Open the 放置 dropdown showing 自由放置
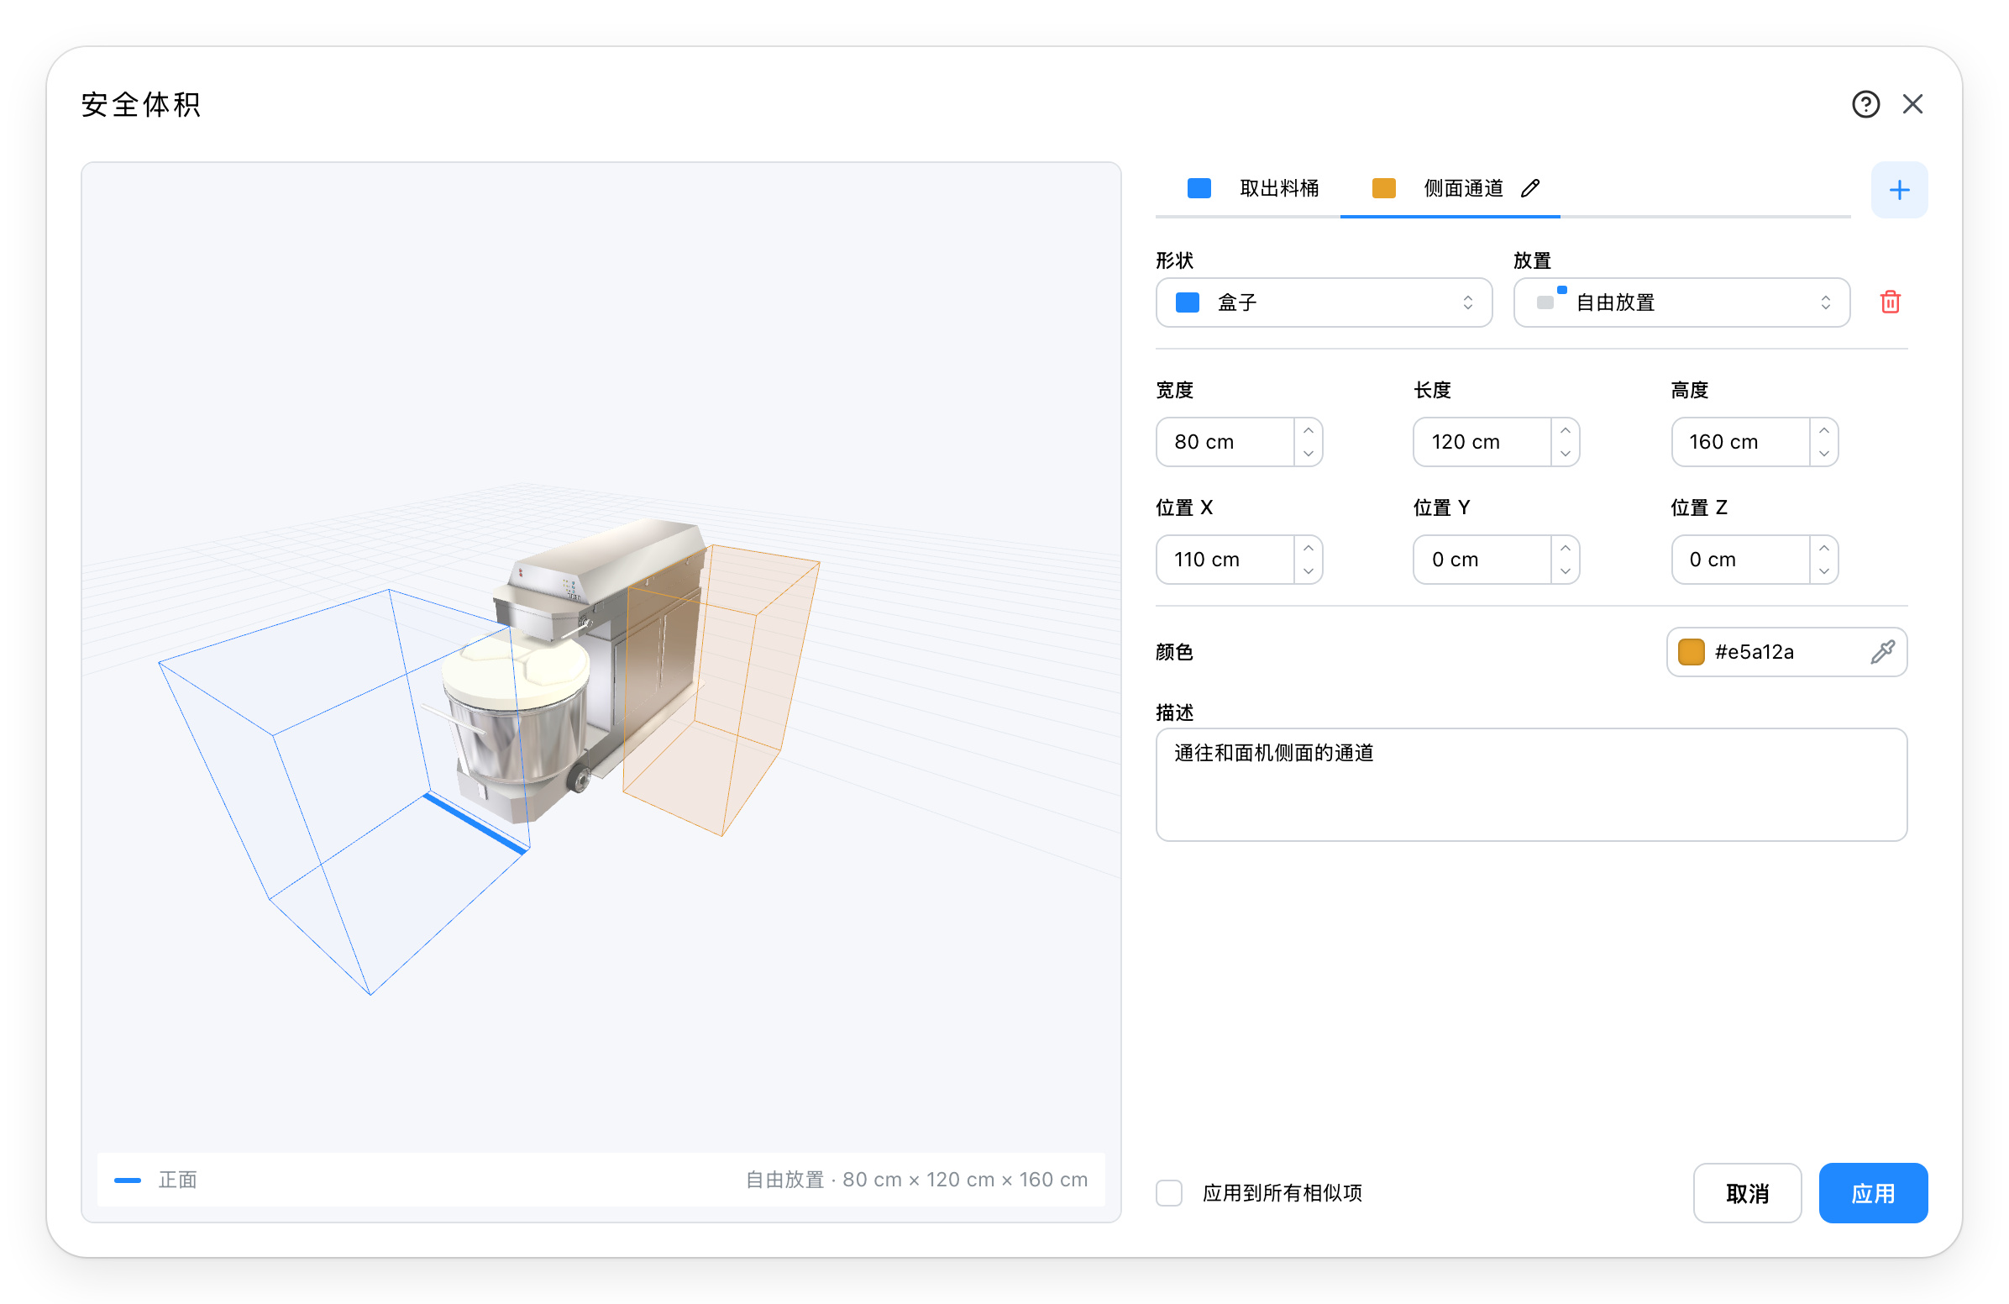Screen dimensions: 2009x1304 pyautogui.click(x=1681, y=302)
